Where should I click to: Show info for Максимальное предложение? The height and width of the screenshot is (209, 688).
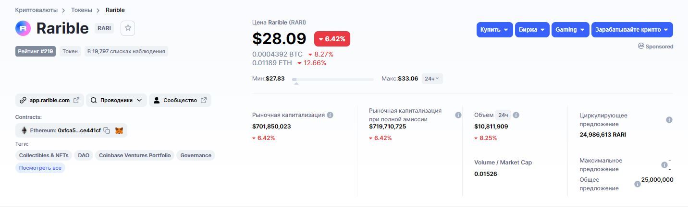pos(664,165)
